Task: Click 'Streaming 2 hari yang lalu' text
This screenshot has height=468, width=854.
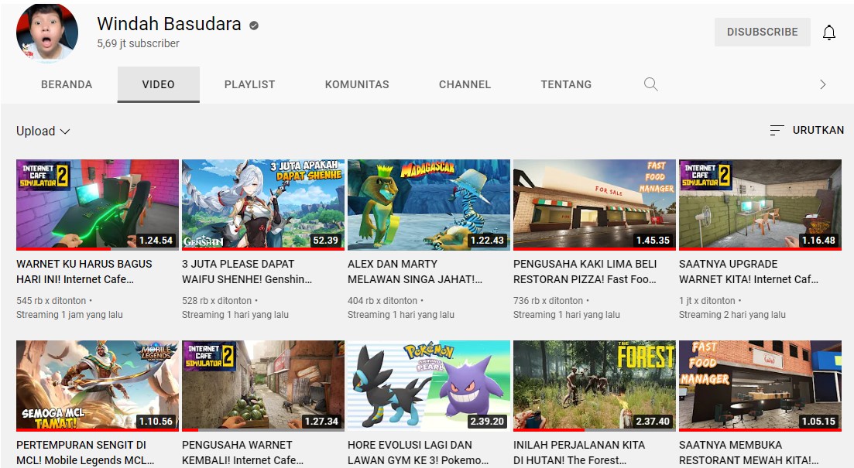Action: point(732,315)
